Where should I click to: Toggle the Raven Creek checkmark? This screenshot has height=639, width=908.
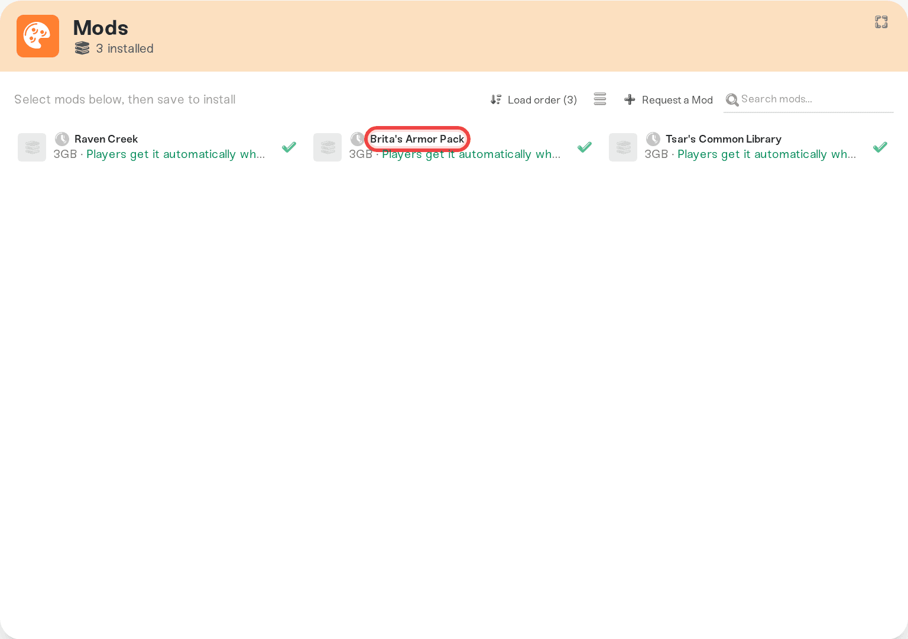click(289, 147)
